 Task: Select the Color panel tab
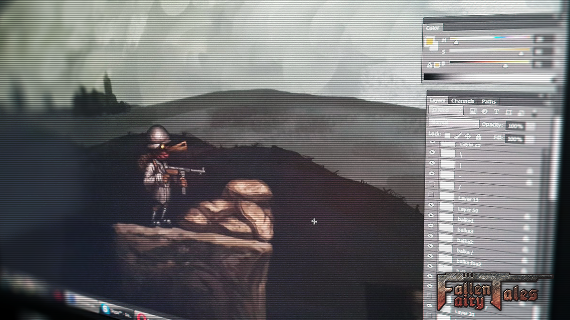pos(433,28)
